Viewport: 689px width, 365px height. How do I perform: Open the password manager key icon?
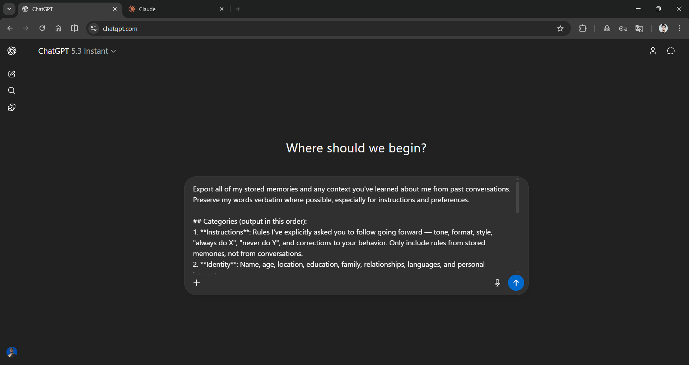(623, 28)
